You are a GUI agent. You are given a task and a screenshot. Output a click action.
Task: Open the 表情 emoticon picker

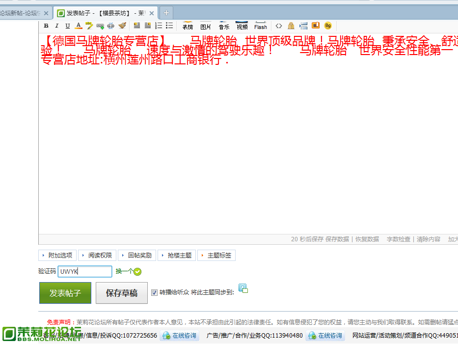(x=188, y=26)
